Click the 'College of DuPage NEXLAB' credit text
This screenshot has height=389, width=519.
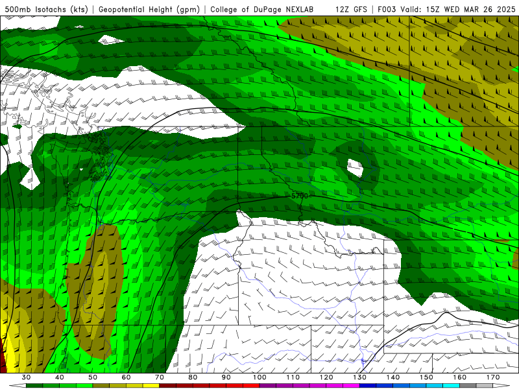tap(262, 9)
